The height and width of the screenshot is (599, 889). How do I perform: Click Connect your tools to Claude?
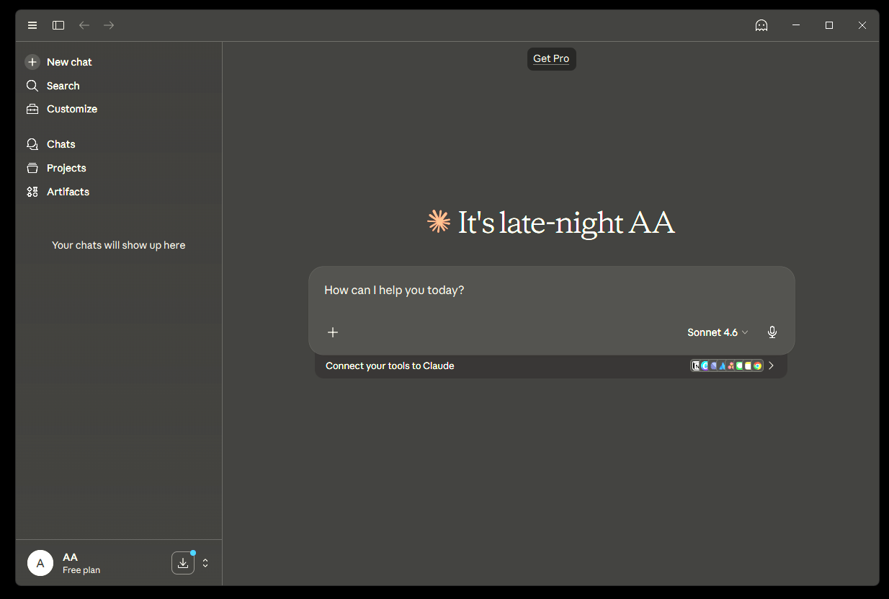coord(390,365)
